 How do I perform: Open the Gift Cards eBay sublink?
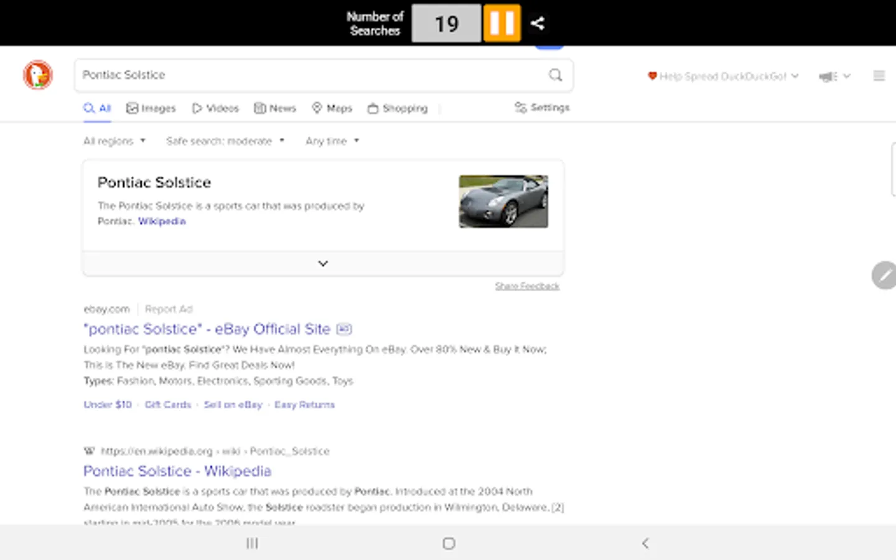coord(168,404)
